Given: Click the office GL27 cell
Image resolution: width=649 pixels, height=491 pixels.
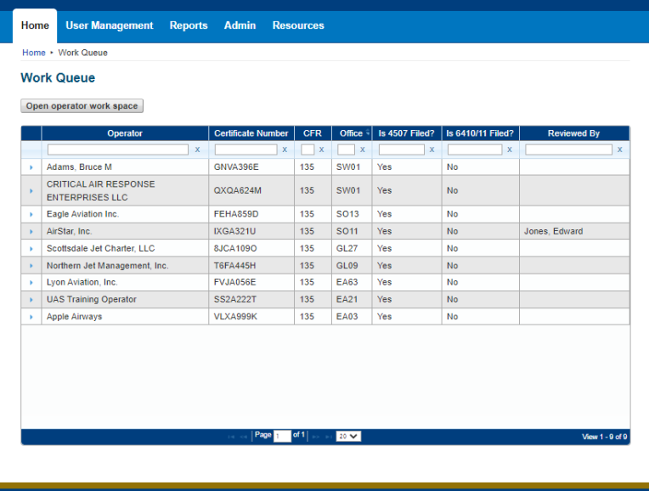Looking at the screenshot, I should coord(352,248).
